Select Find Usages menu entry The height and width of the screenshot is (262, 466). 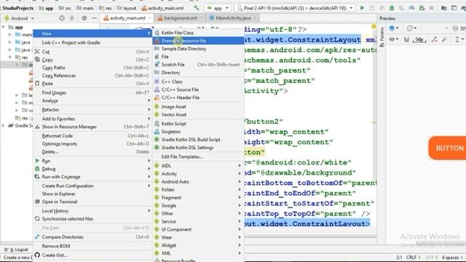tap(92, 92)
